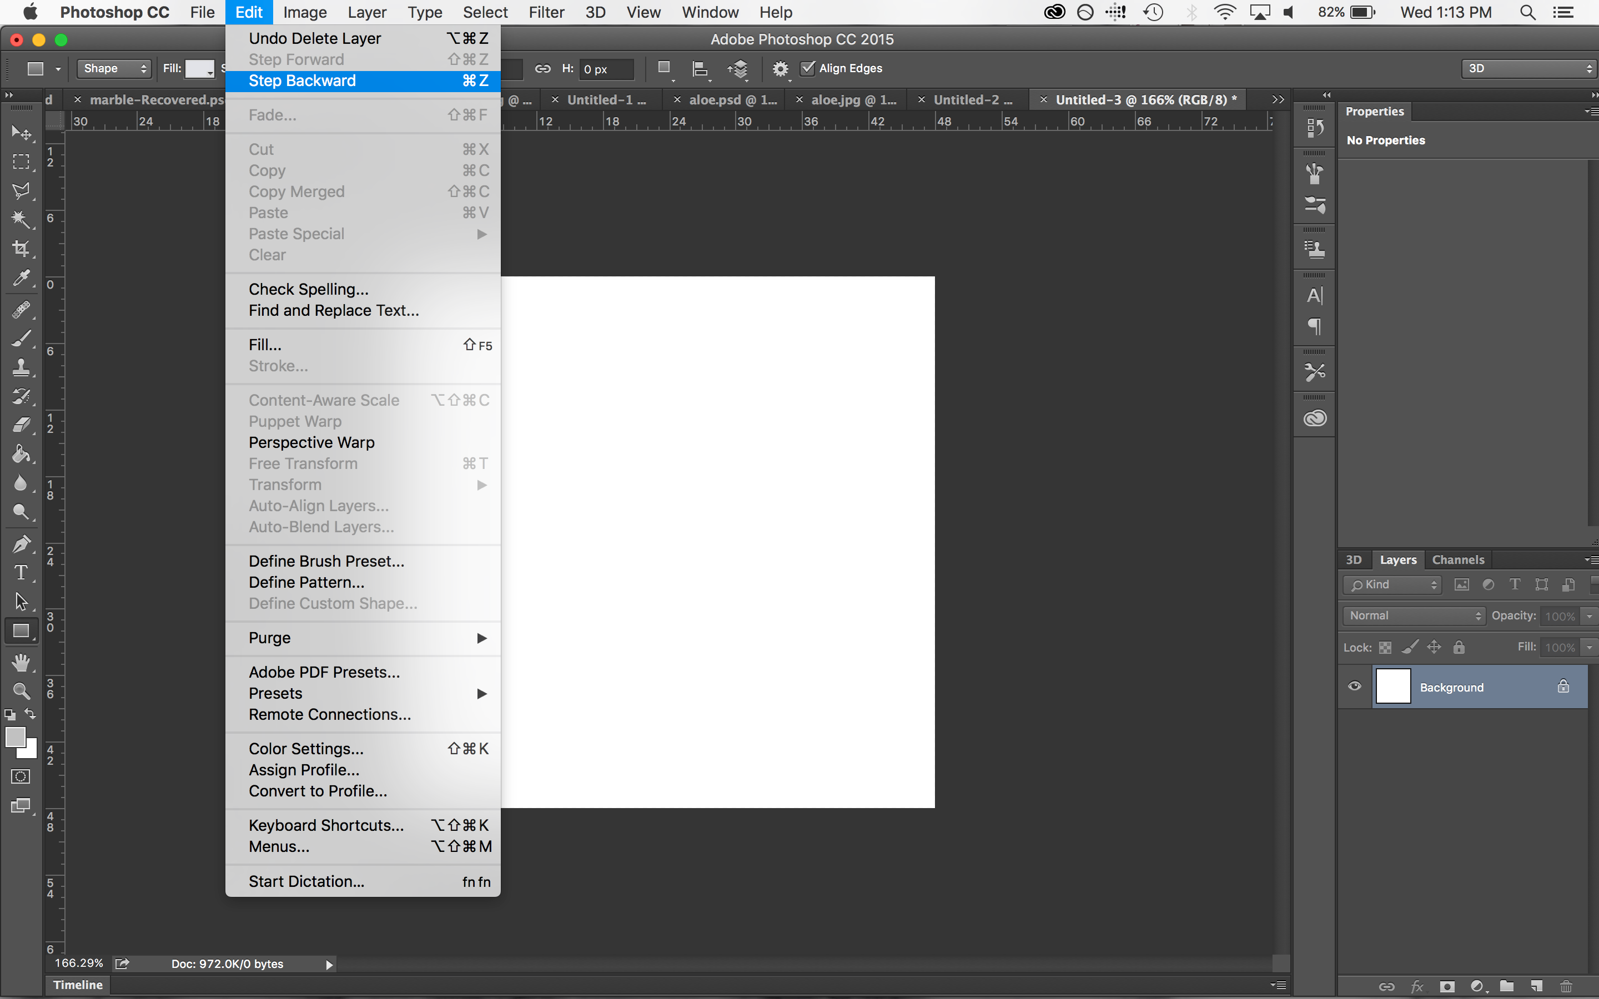Open the layer Kind filter dropdown
The width and height of the screenshot is (1599, 999).
point(1392,585)
